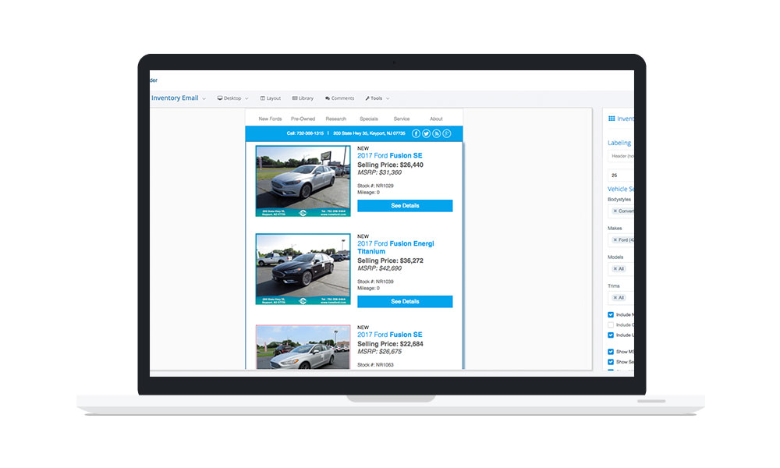780x468 pixels.
Task: Remove the All tag under Trims
Action: point(615,297)
